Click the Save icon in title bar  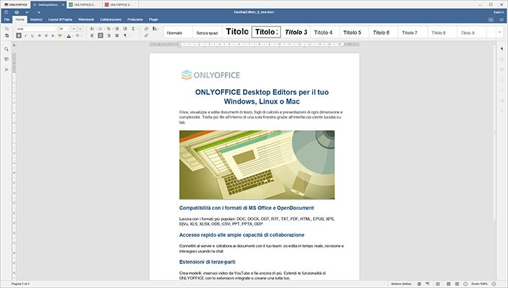pyautogui.click(x=6, y=12)
